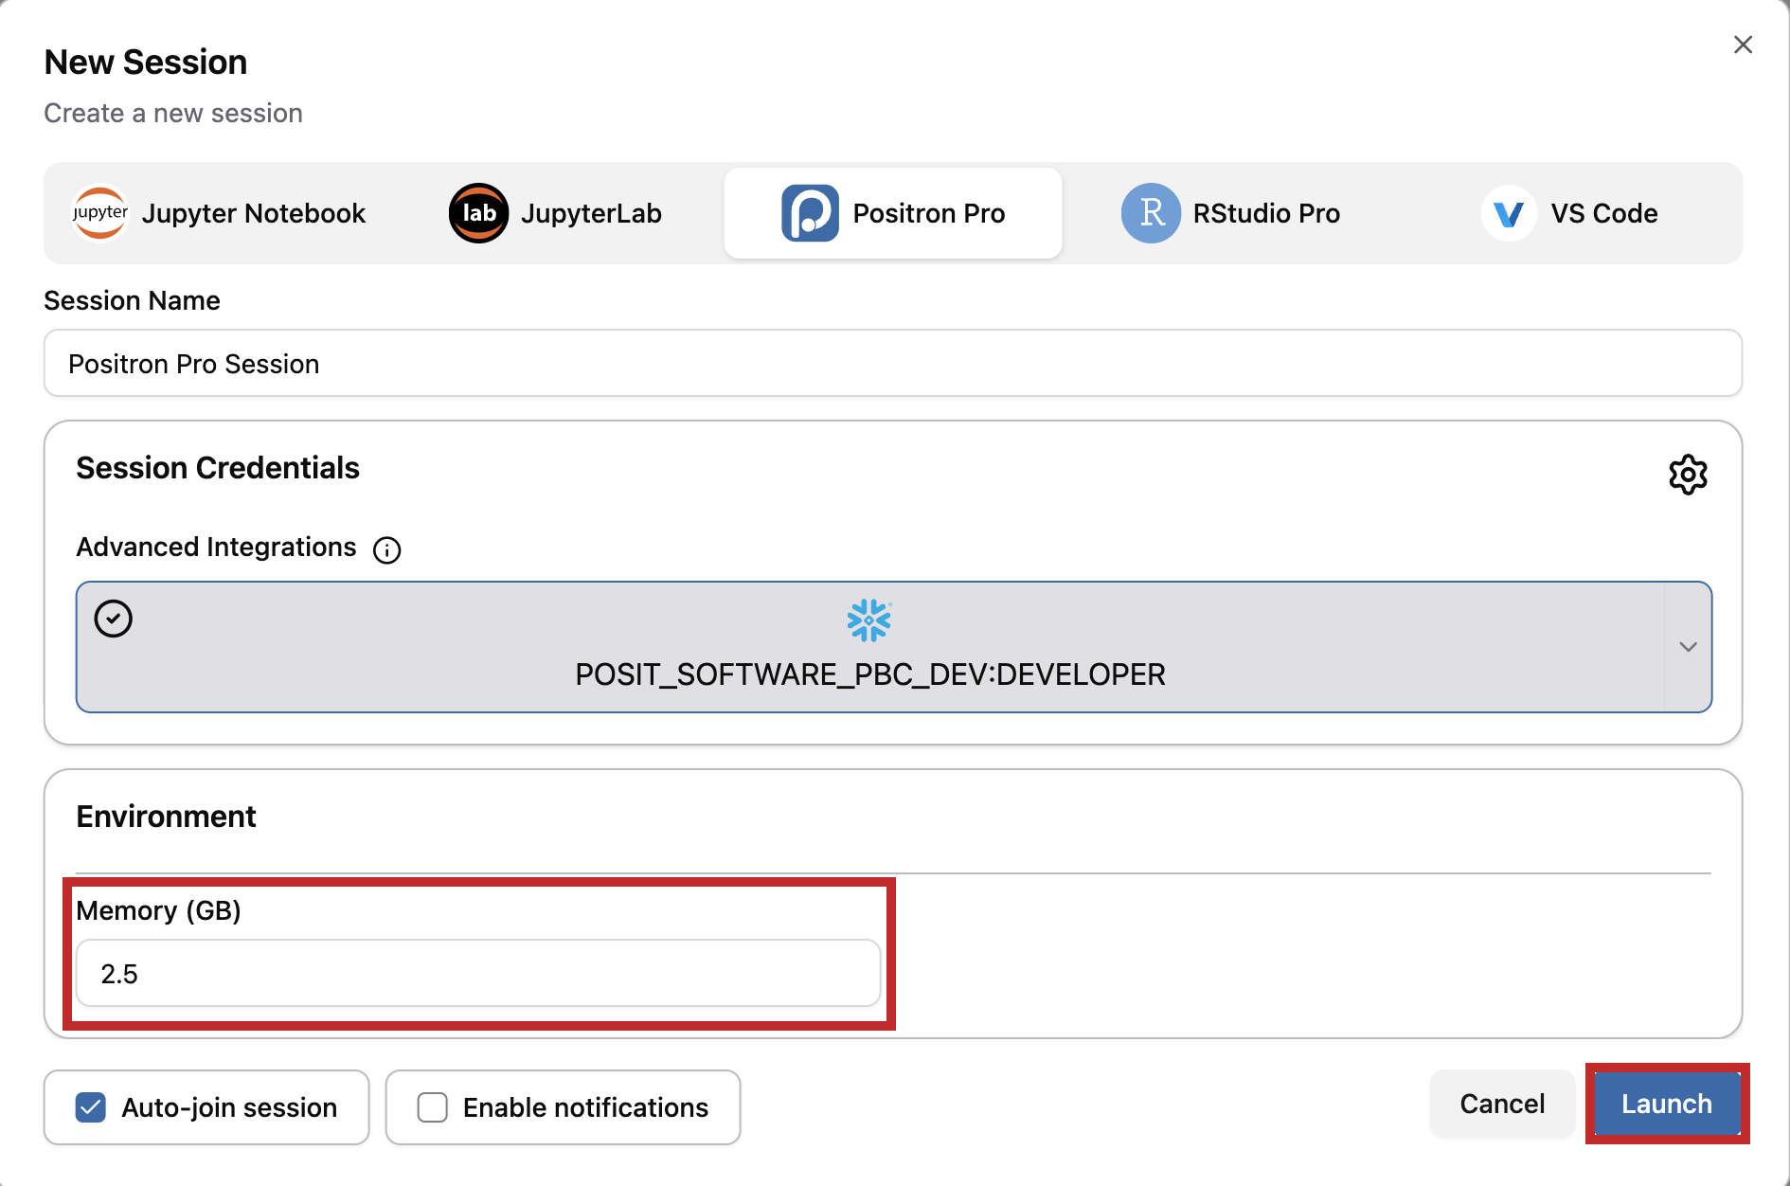
Task: Enable notifications checkbox
Action: coord(433,1107)
